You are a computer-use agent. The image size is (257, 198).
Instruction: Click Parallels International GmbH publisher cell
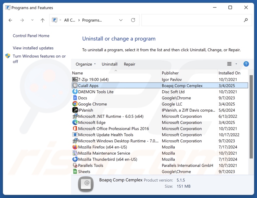click(187, 165)
